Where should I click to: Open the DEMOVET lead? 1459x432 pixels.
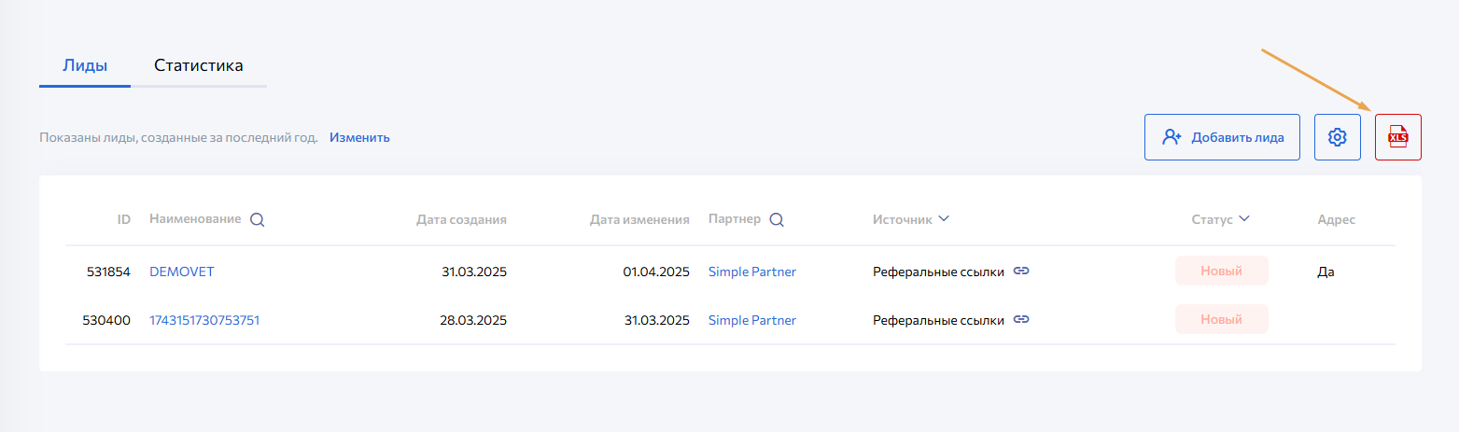(182, 272)
